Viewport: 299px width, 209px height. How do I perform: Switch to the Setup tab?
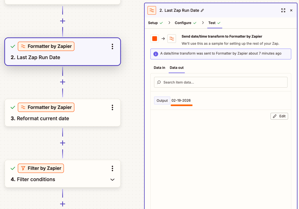click(x=153, y=23)
